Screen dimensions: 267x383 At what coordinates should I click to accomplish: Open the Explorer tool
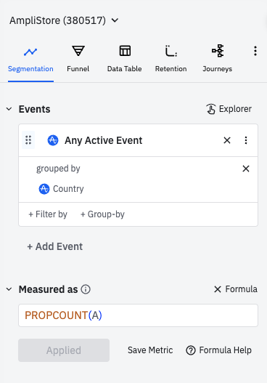(x=229, y=109)
